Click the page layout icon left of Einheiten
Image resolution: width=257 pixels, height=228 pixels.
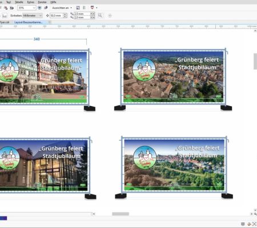click(x=5, y=15)
